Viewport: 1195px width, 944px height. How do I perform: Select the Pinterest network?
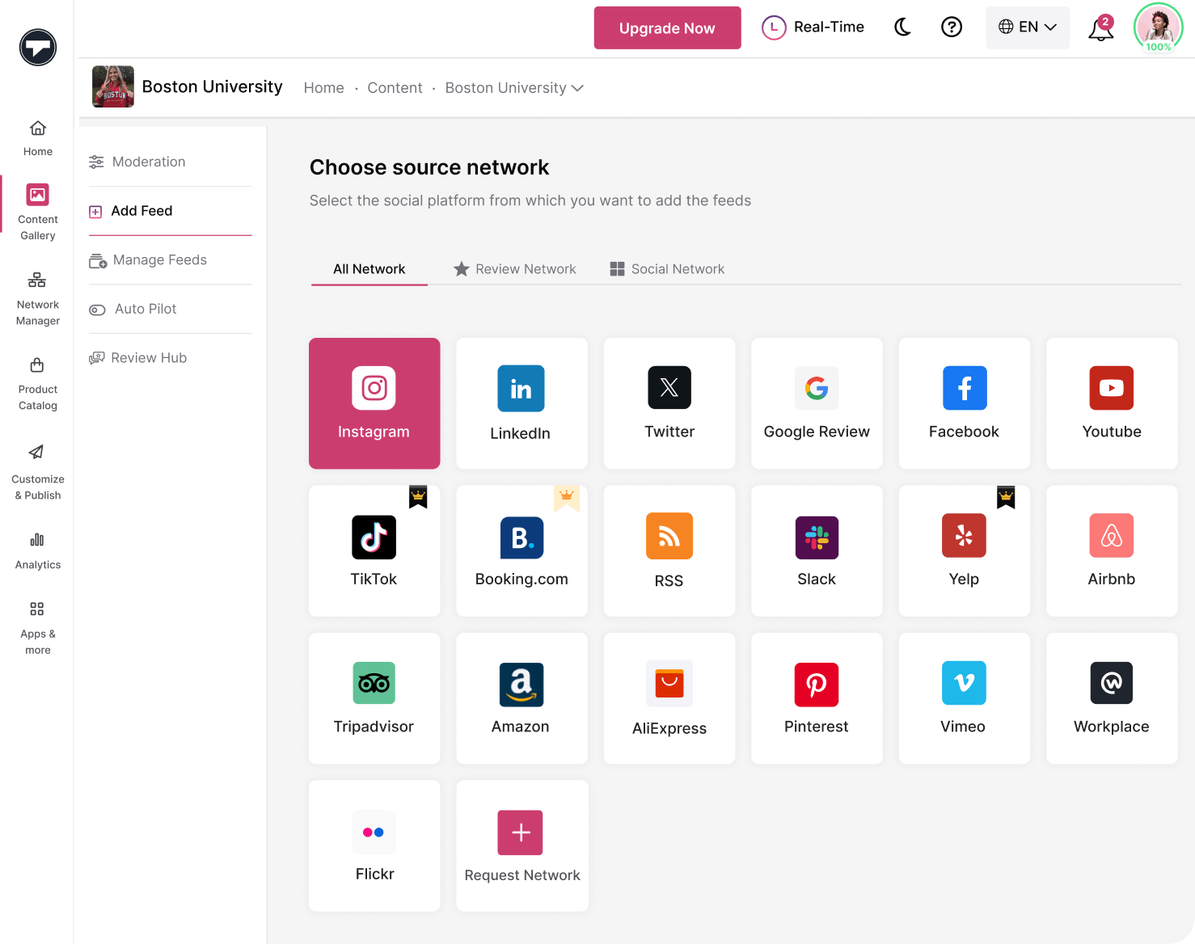click(x=817, y=698)
